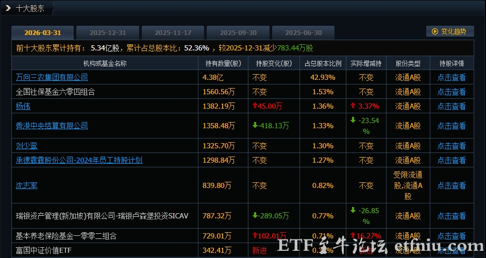This screenshot has width=486, height=258.
Task: Open 承德露露股份公司-2024年员工持股计划 link
Action: pos(79,160)
